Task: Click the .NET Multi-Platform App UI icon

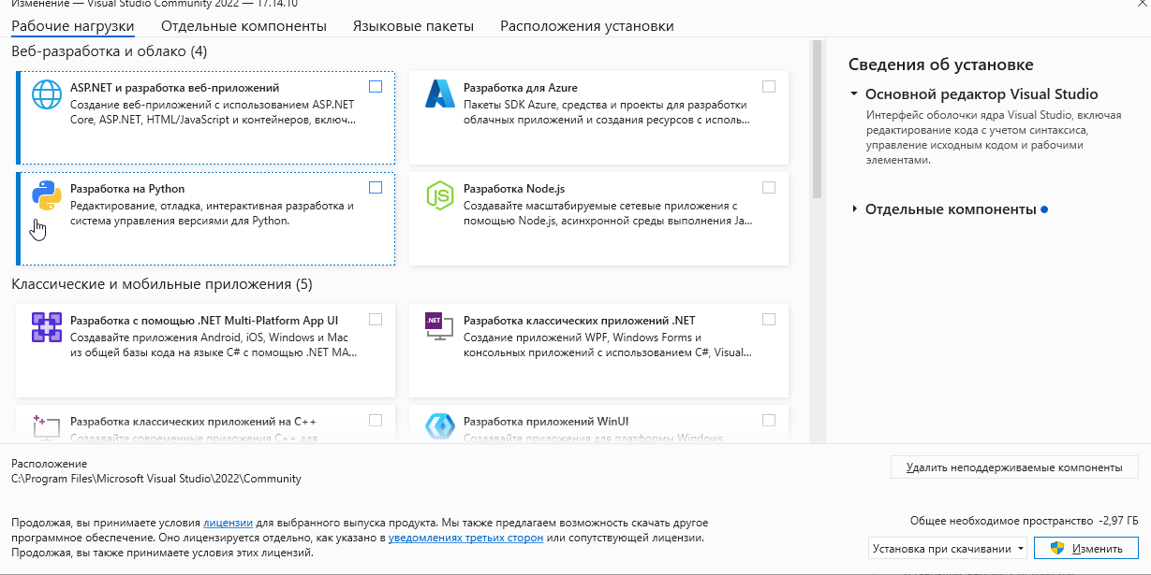Action: point(47,327)
